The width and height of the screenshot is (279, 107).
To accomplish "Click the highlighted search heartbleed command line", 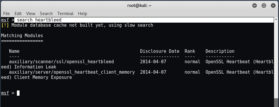I will click(144, 20).
